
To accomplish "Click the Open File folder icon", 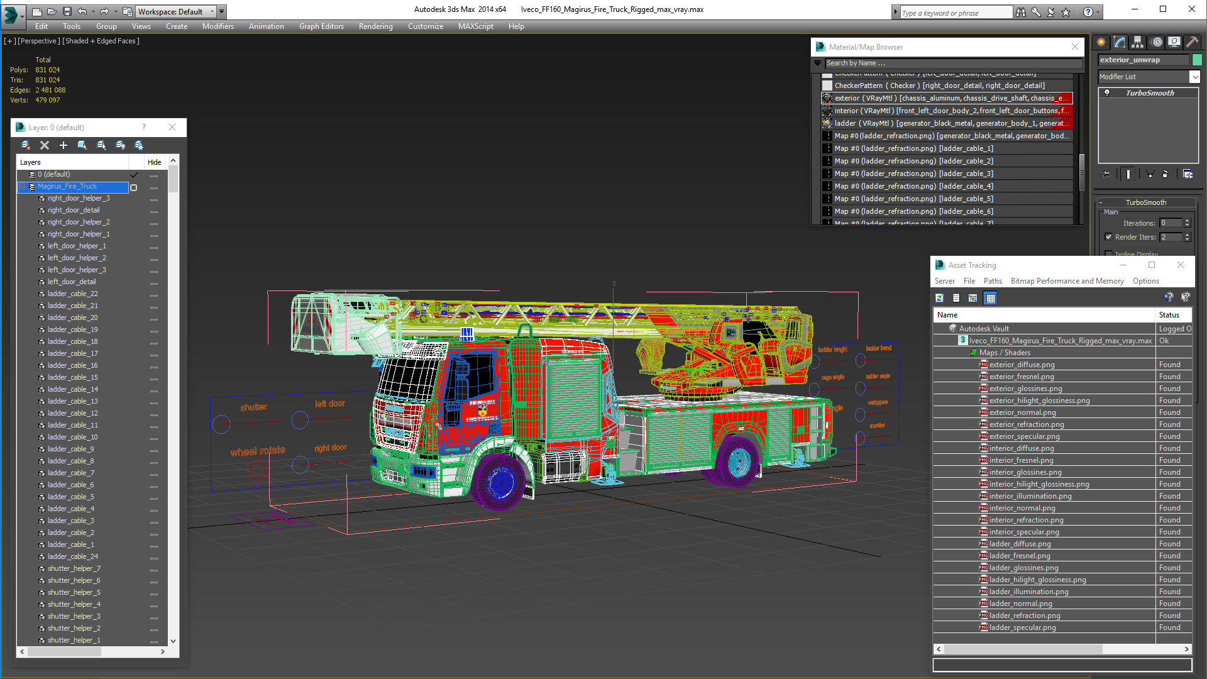I will pos(52,11).
